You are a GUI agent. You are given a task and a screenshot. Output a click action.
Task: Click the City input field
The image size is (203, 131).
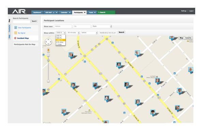click(82, 26)
